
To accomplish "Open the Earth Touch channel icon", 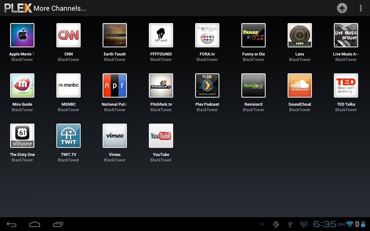I will [x=115, y=35].
